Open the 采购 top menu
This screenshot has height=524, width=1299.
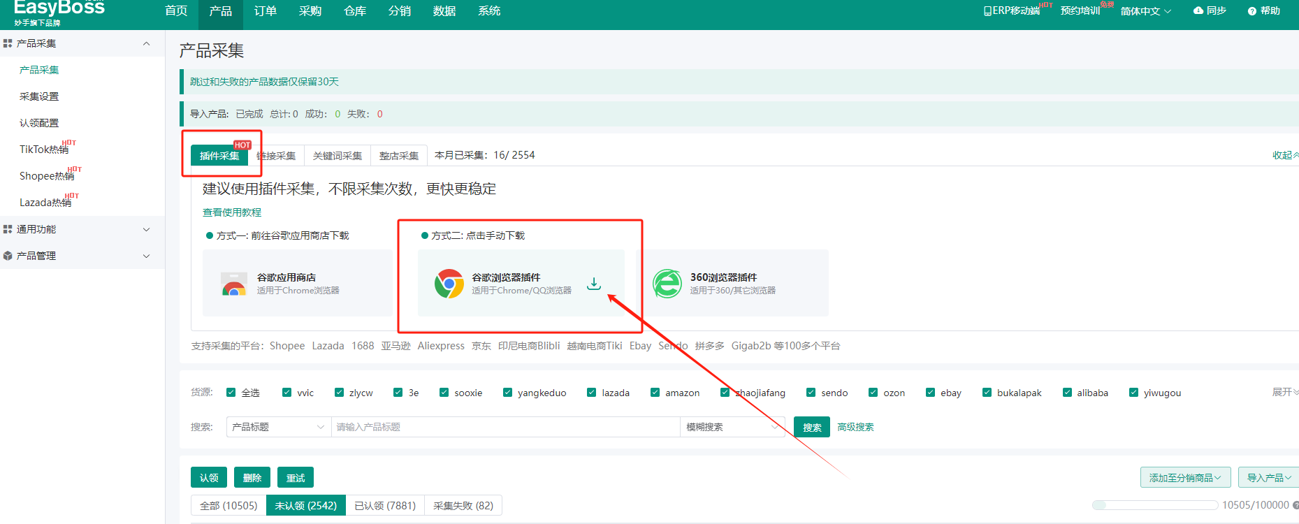click(x=310, y=11)
